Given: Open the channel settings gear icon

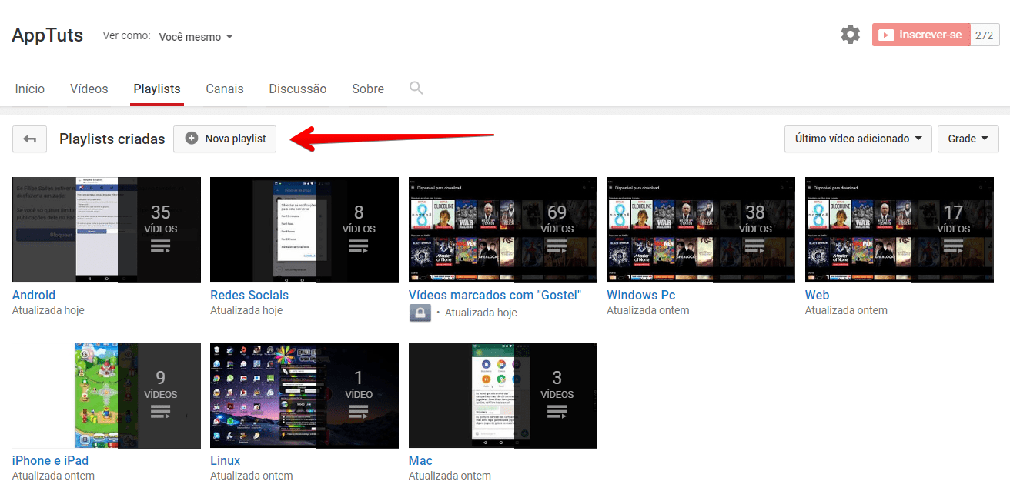Looking at the screenshot, I should 850,35.
